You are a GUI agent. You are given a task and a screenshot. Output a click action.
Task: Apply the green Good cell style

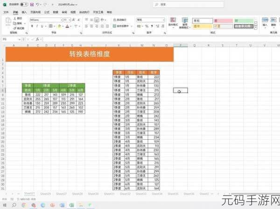pos(244,20)
